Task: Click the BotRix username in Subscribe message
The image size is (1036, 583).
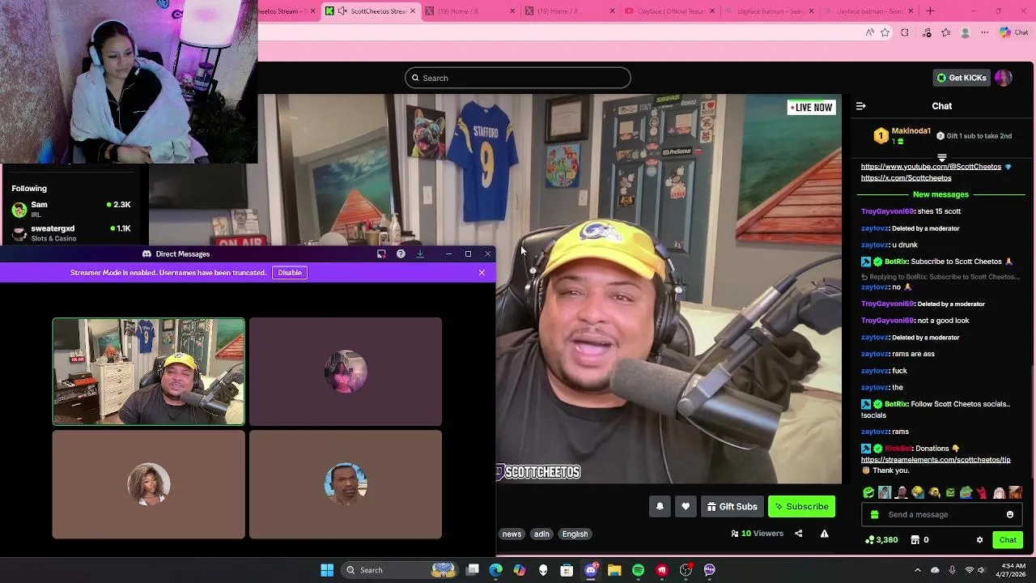Action: (896, 262)
